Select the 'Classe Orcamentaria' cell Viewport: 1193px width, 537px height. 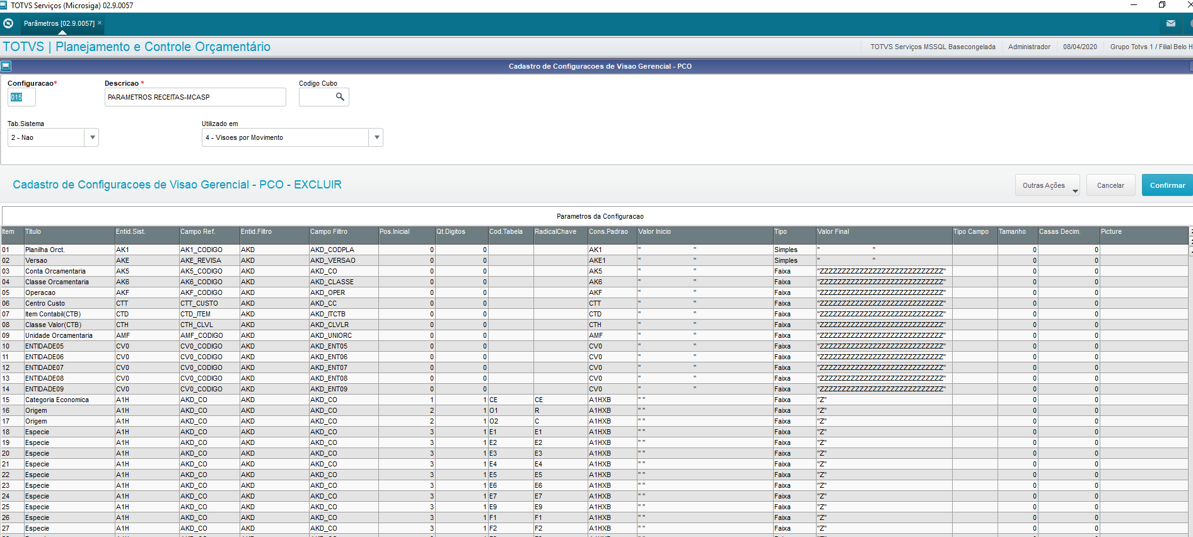[69, 282]
